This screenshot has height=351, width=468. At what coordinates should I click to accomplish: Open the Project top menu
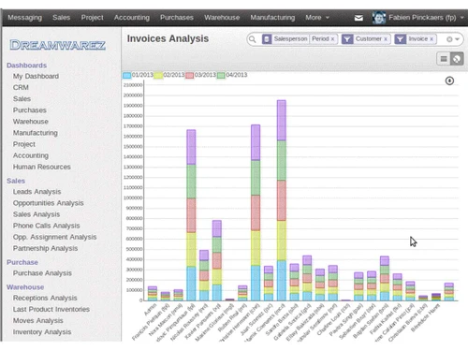pos(92,18)
